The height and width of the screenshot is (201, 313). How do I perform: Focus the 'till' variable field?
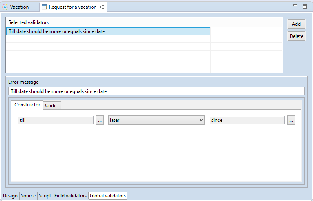point(56,120)
